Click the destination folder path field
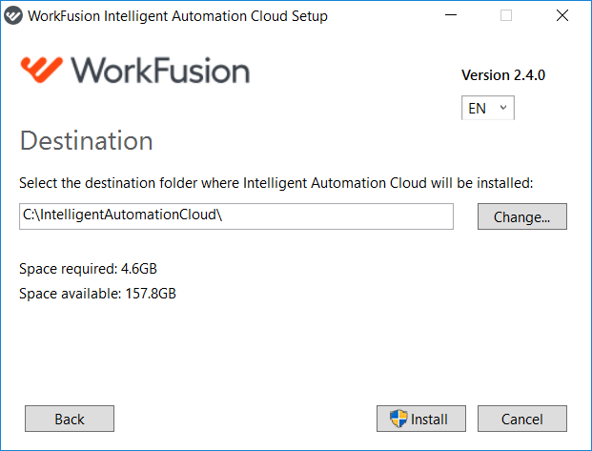Image resolution: width=592 pixels, height=451 pixels. pyautogui.click(x=236, y=216)
